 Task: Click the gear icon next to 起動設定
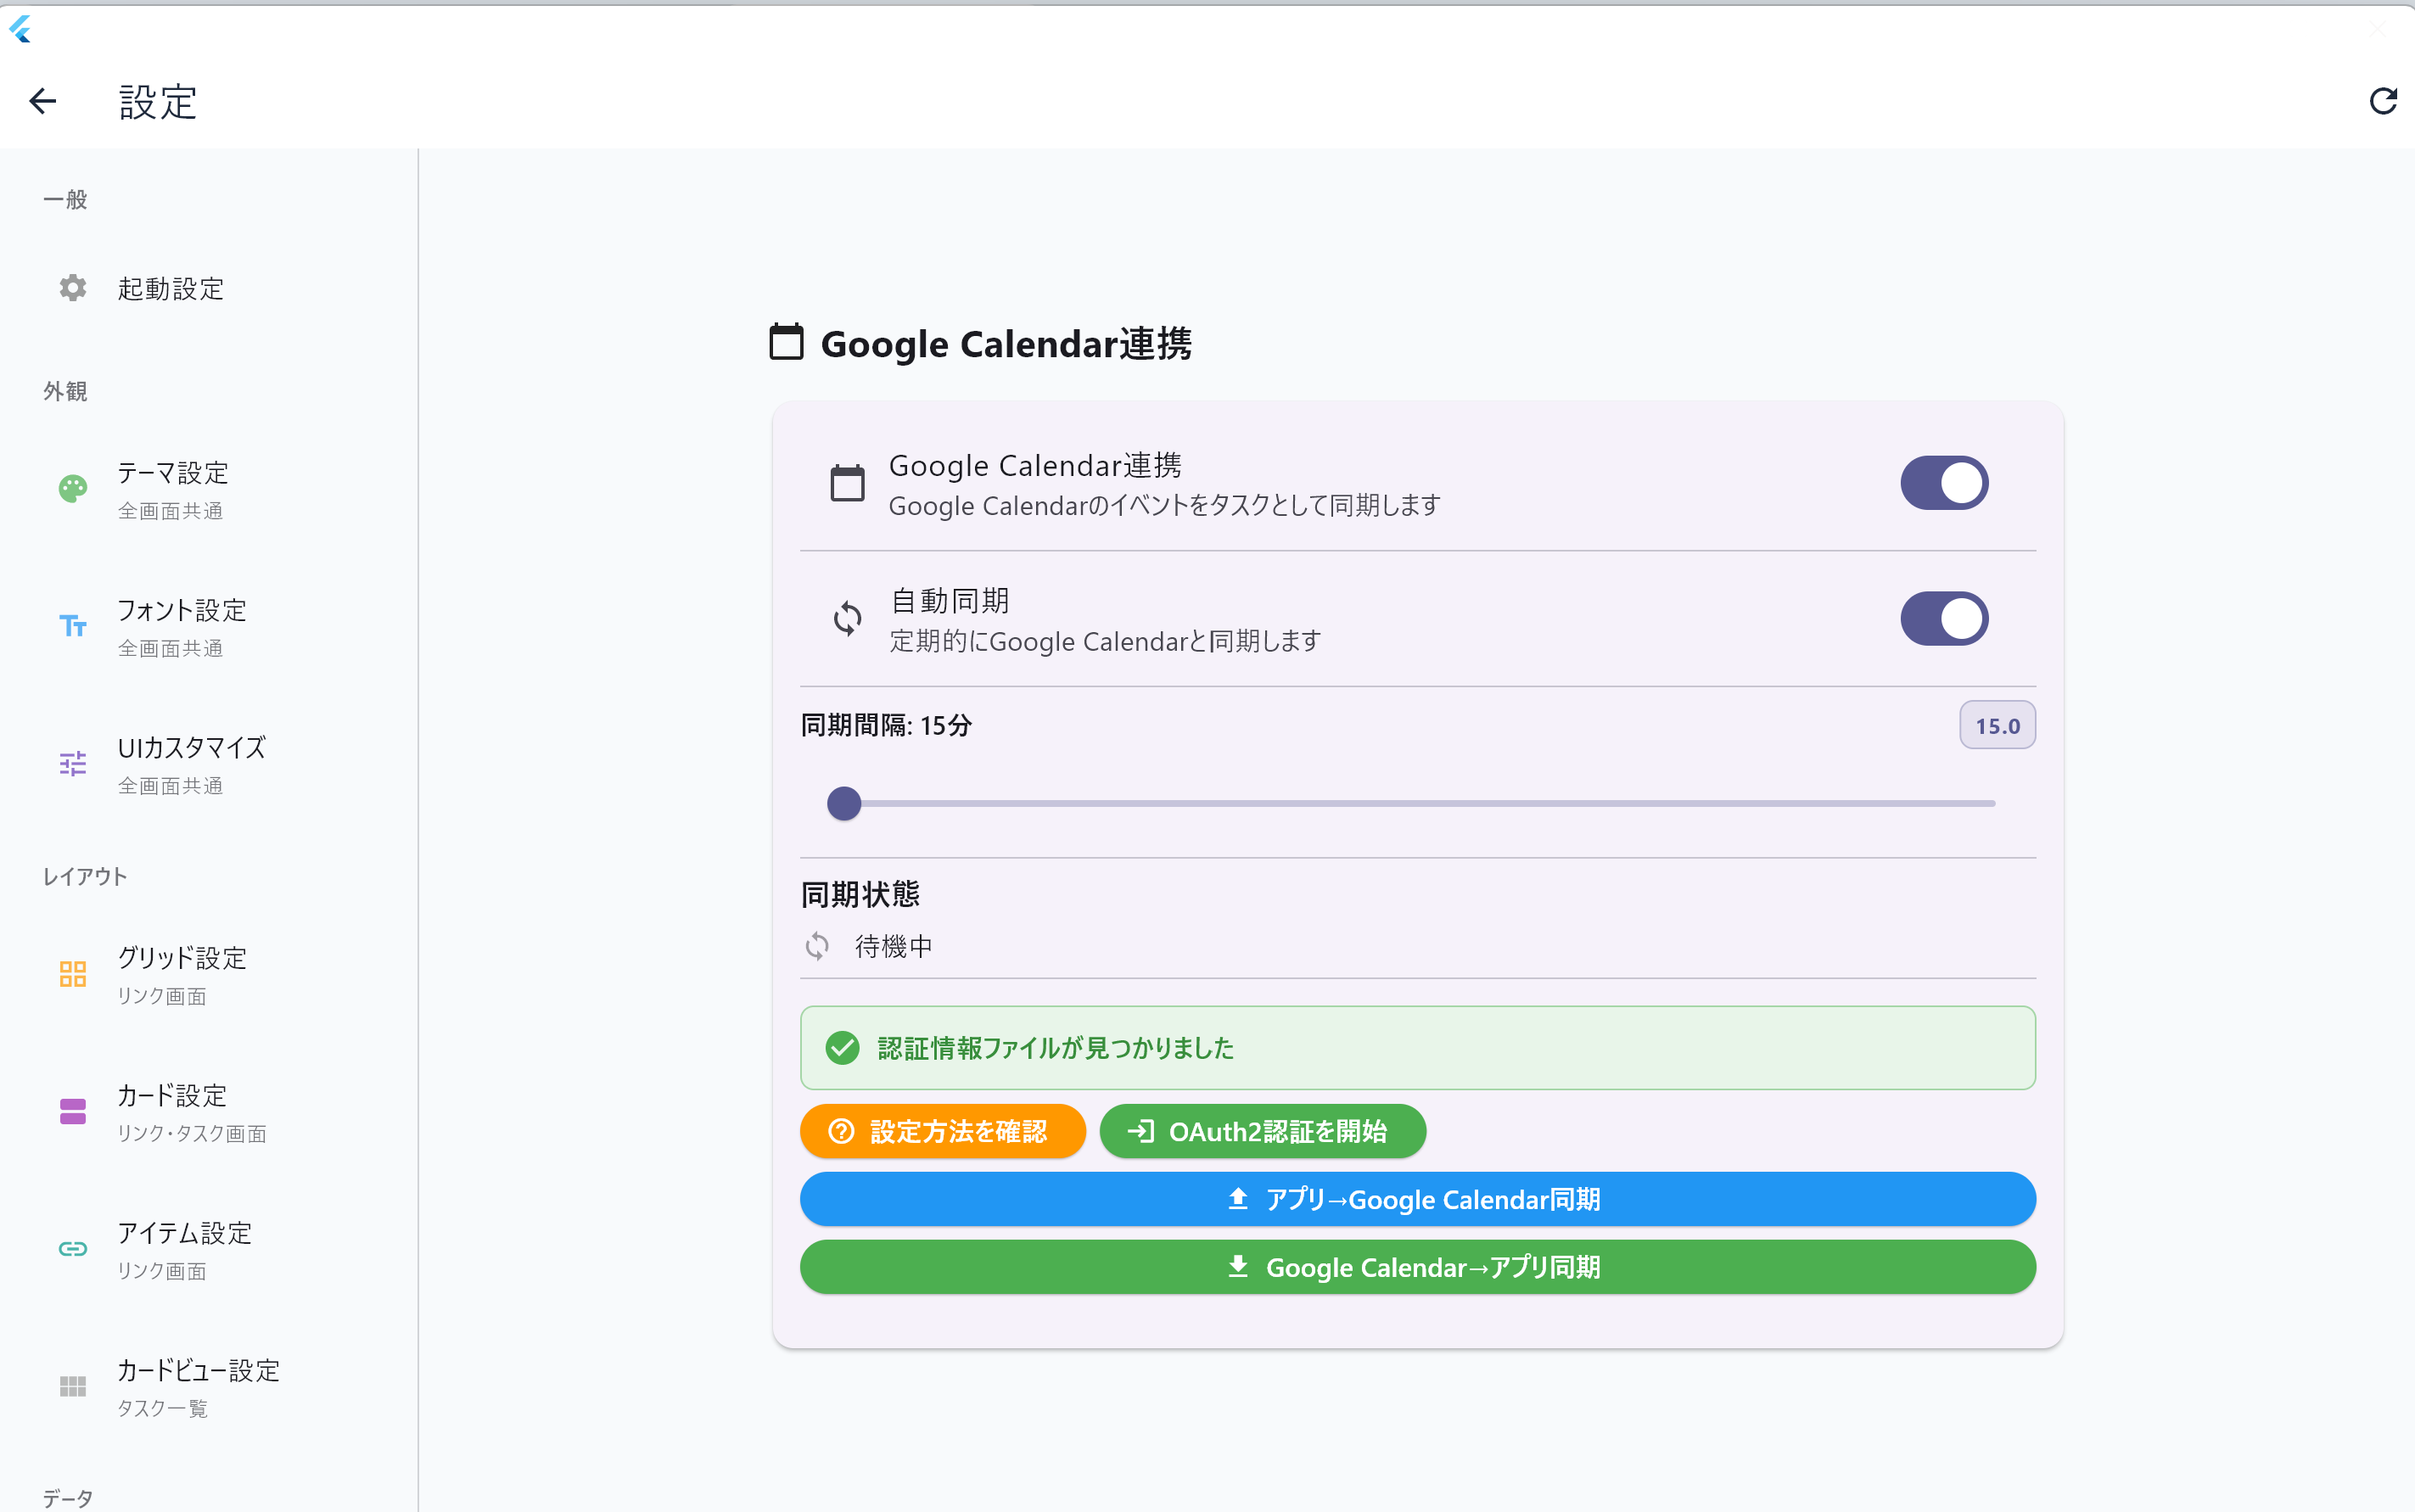tap(71, 288)
